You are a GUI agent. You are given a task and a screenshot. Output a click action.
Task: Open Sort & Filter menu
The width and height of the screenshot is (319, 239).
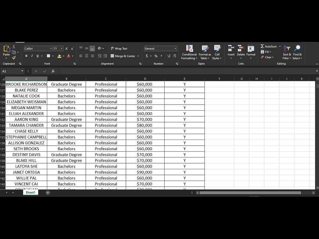pos(287,53)
